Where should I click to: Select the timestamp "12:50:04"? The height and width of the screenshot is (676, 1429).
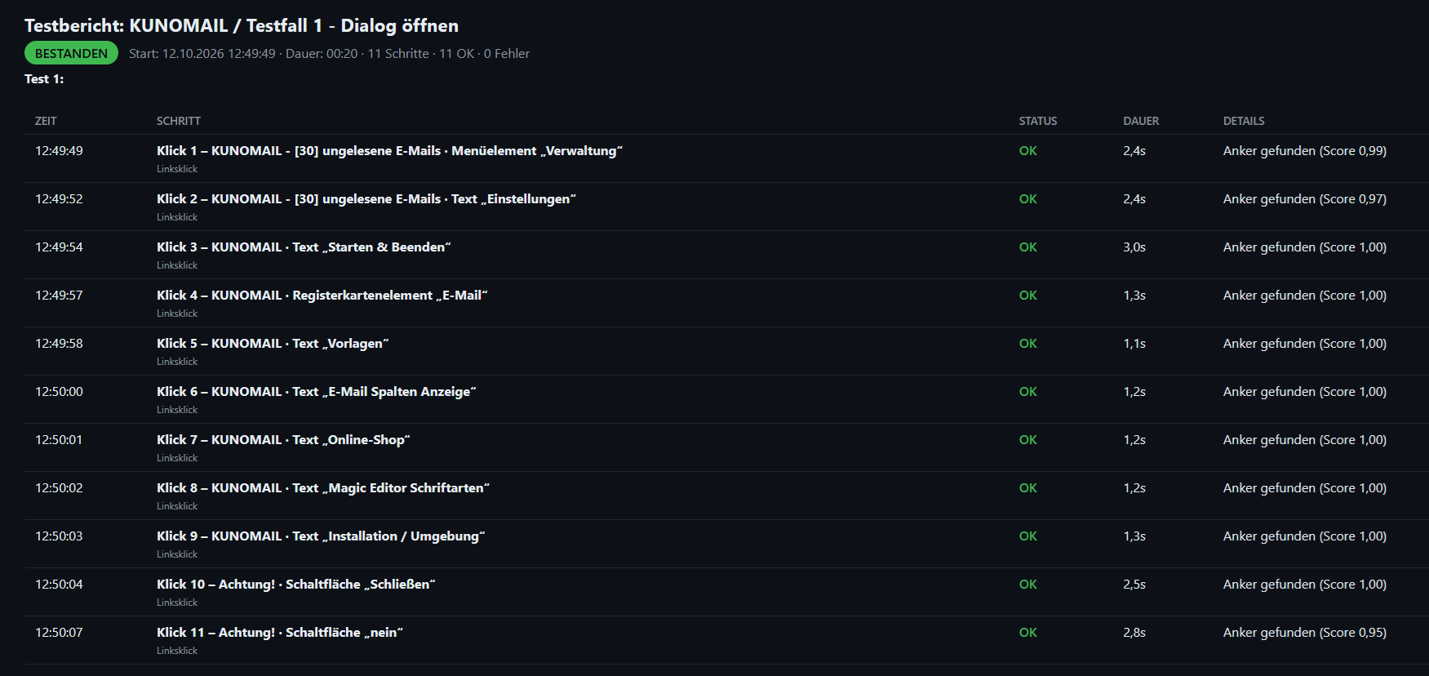coord(59,585)
